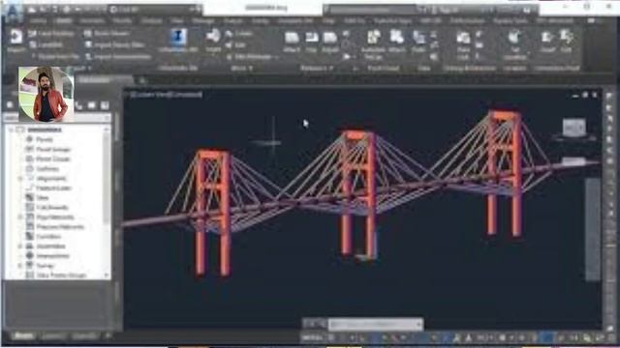Screen dimensions: 620x348
Task: Select Points in the Prospector tree
Action: [44, 139]
